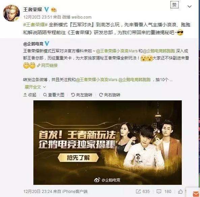This screenshot has height=197, width=200.
Task: View large image with 查看大图
Action: coord(54,95)
